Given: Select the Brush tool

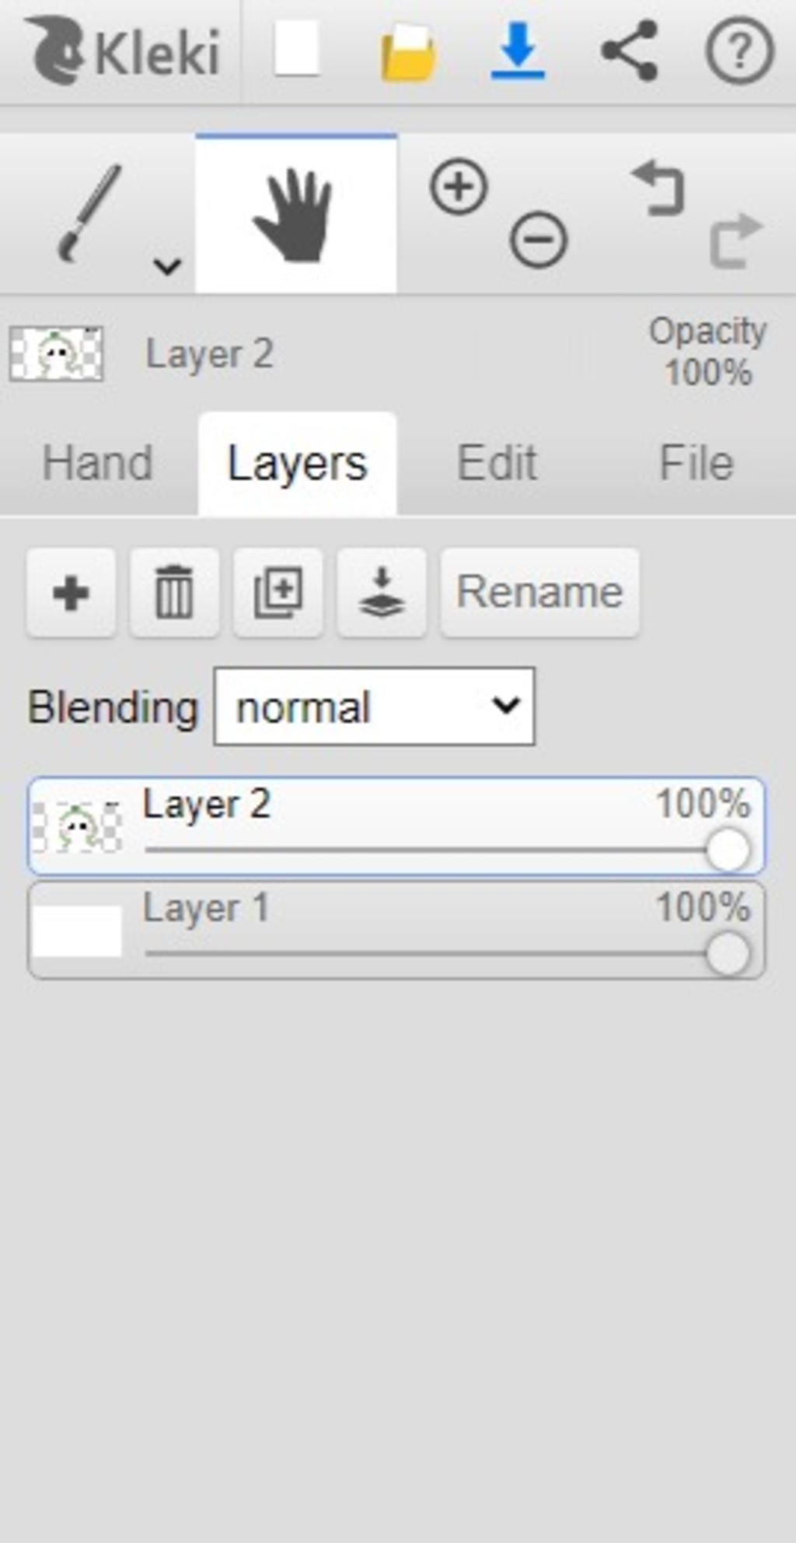Looking at the screenshot, I should pos(89,212).
